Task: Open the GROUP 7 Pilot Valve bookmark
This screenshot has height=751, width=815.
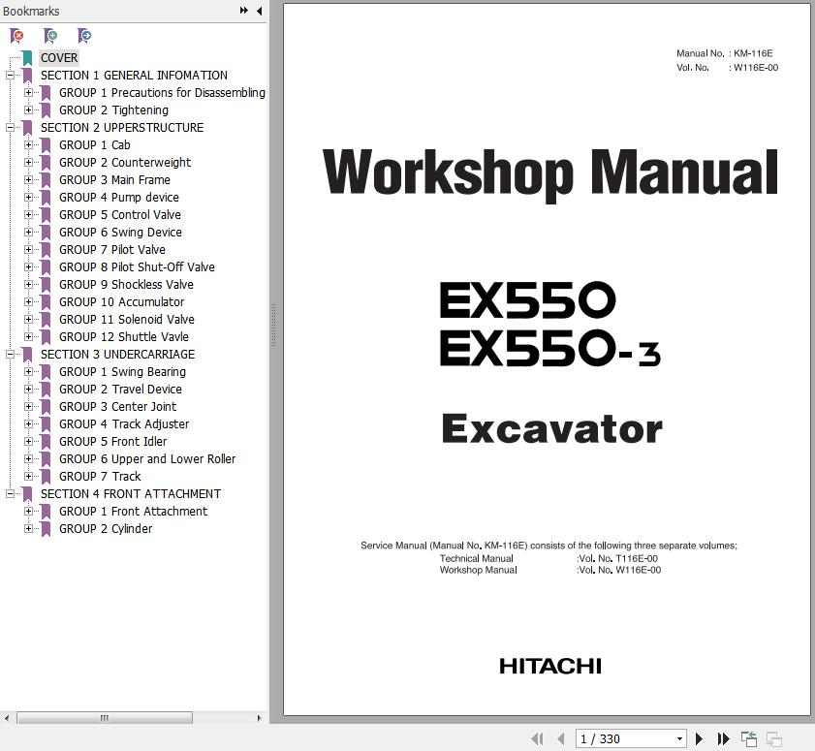Action: click(111, 249)
